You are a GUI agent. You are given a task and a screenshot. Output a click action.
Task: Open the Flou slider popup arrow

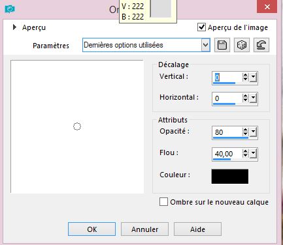[253, 153]
